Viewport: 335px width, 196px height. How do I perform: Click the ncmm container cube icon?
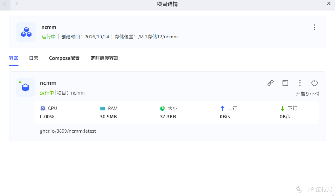pyautogui.click(x=25, y=87)
